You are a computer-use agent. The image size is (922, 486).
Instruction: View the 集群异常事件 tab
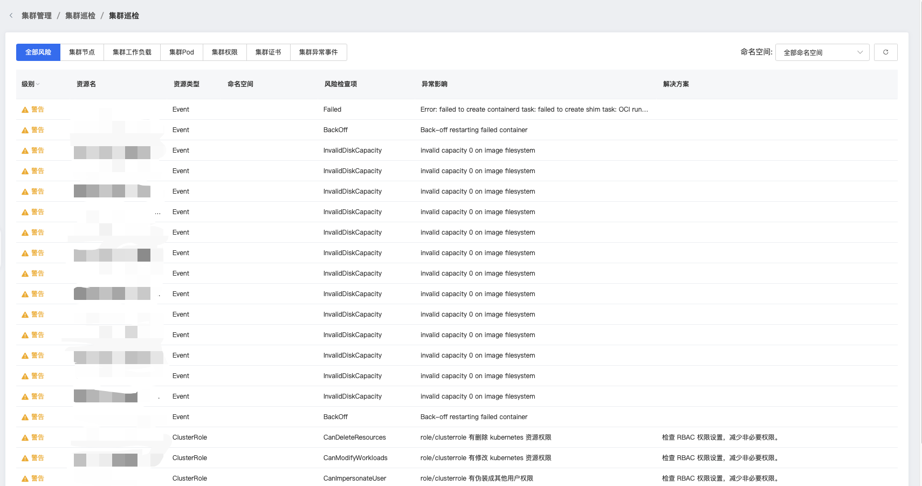pos(318,52)
